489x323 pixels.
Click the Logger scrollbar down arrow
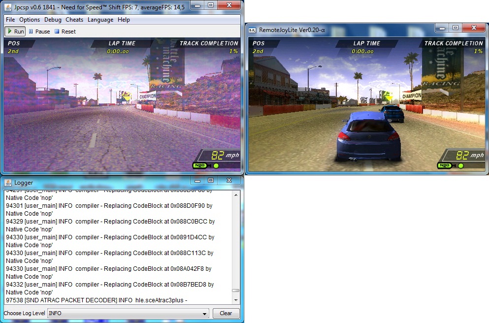(236, 300)
